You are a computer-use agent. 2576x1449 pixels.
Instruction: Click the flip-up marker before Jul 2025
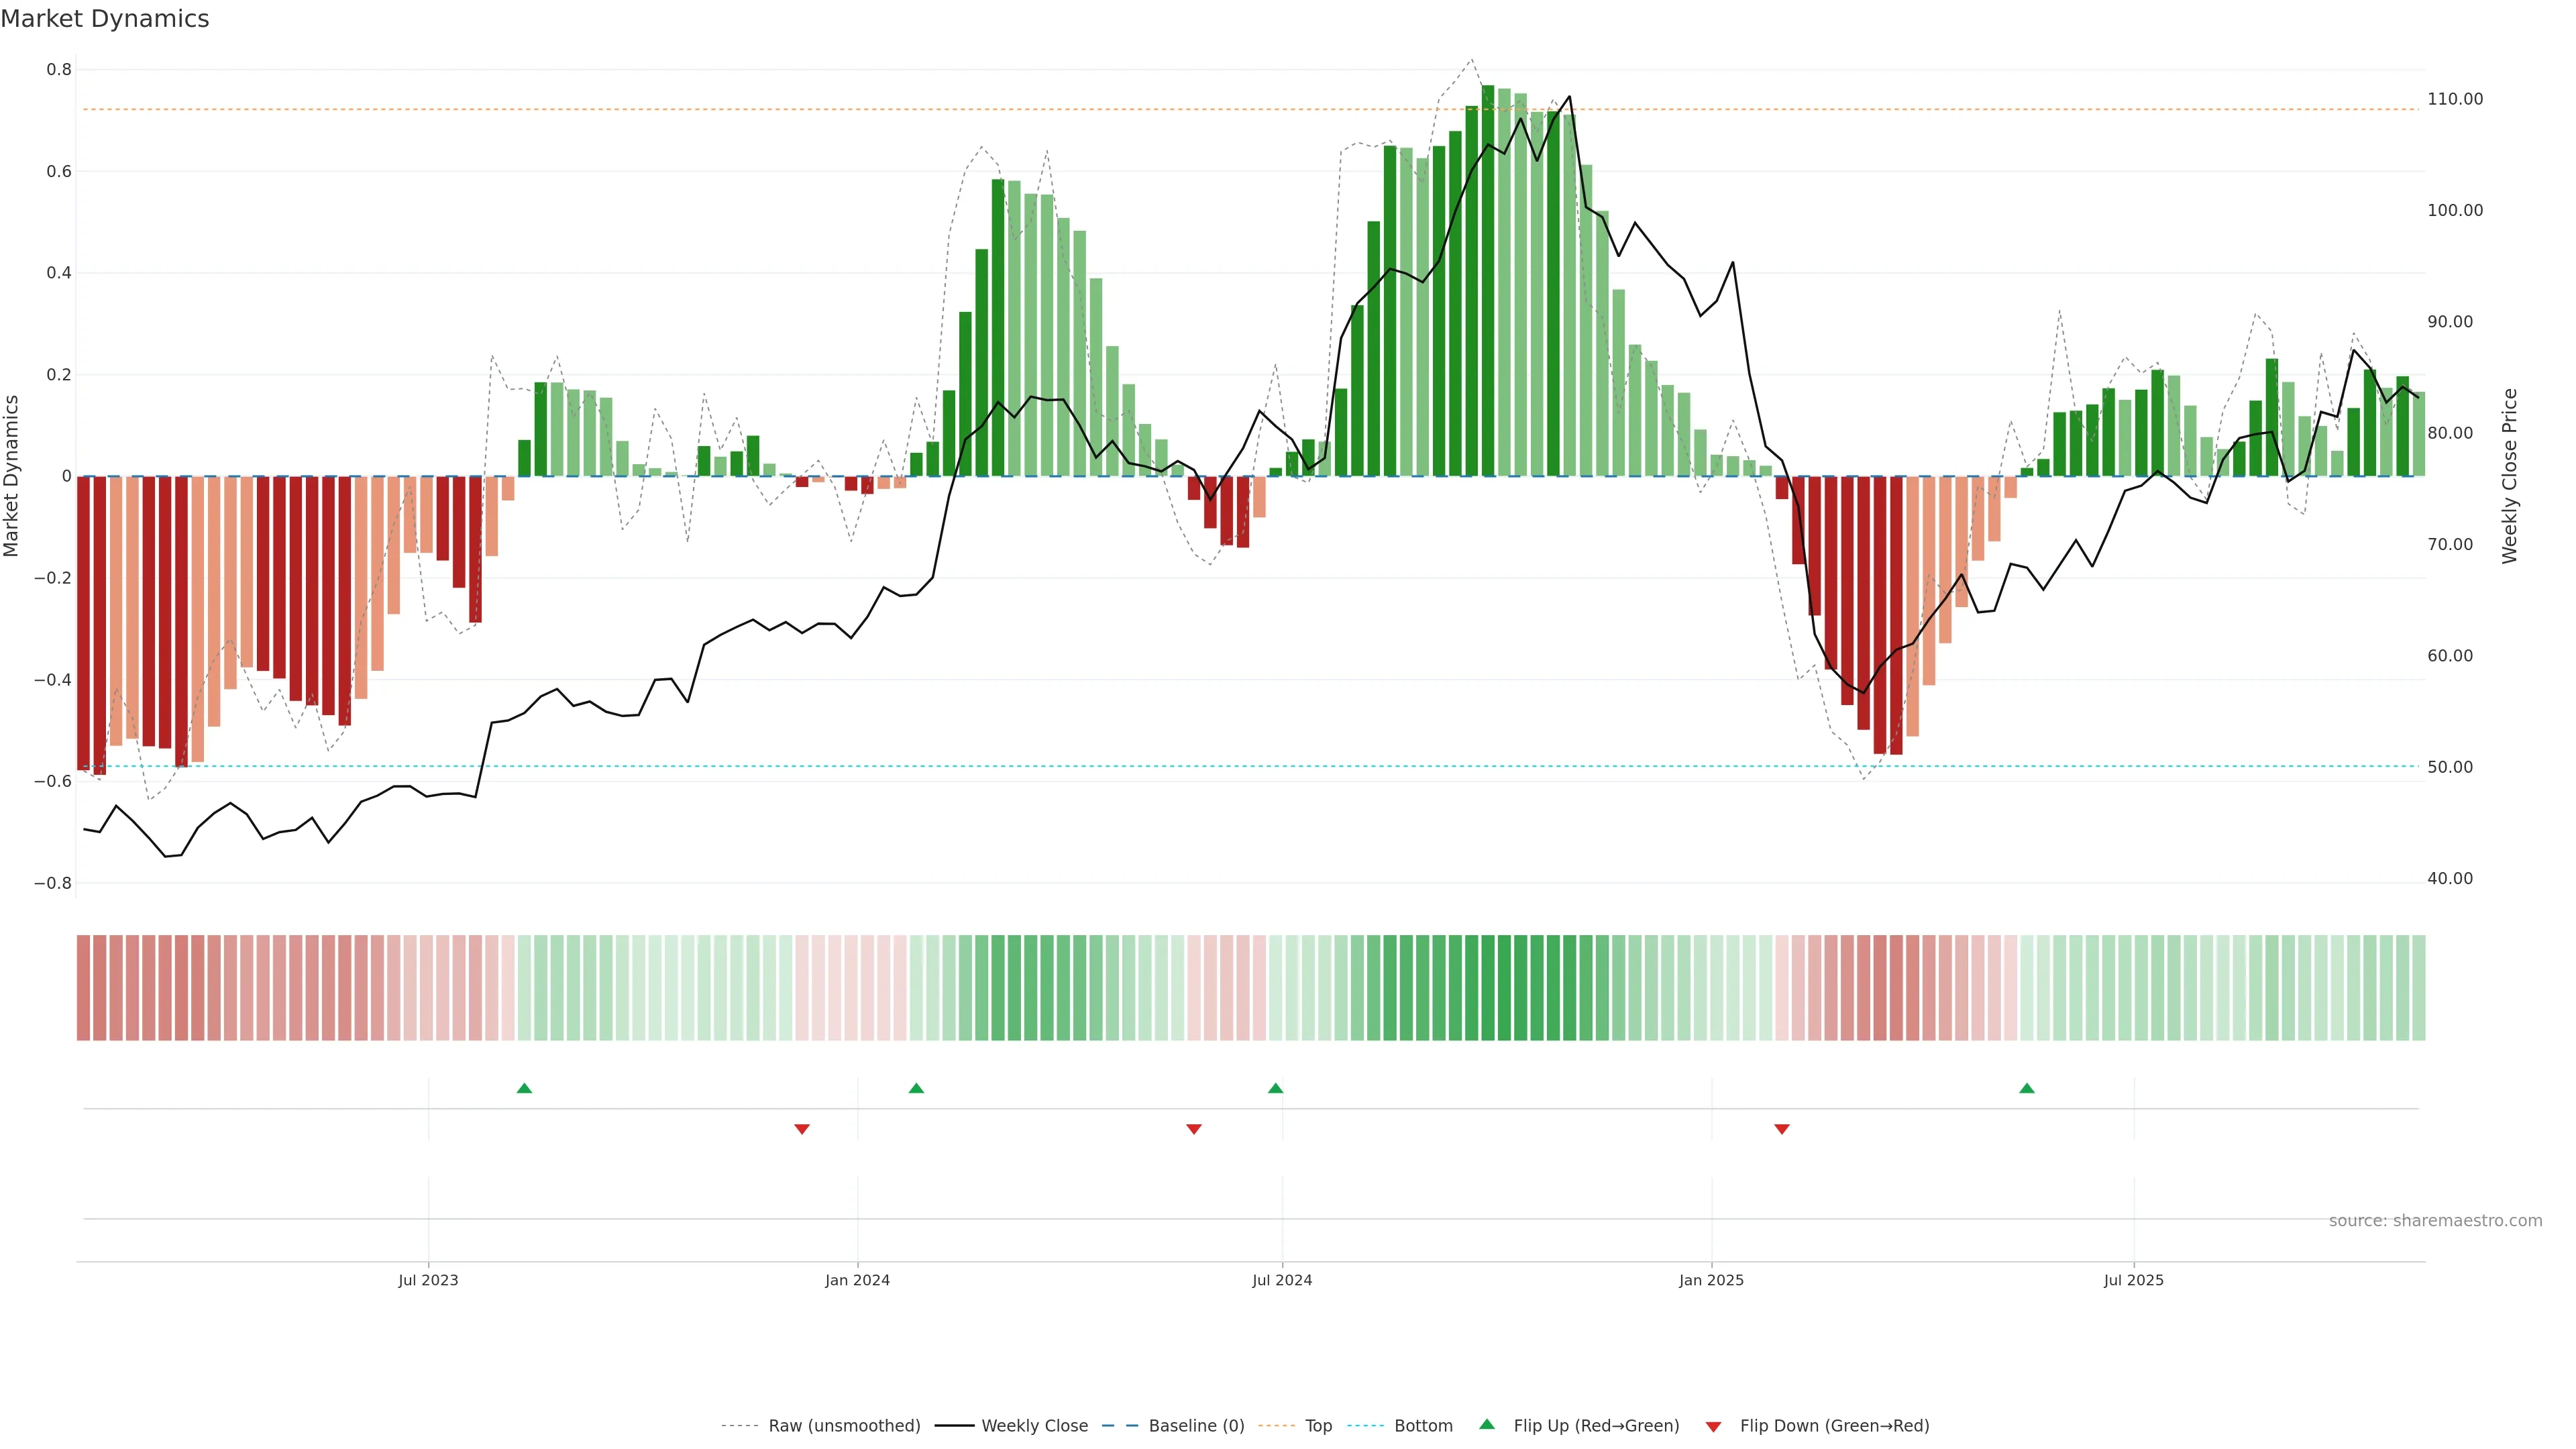pyautogui.click(x=2026, y=1088)
